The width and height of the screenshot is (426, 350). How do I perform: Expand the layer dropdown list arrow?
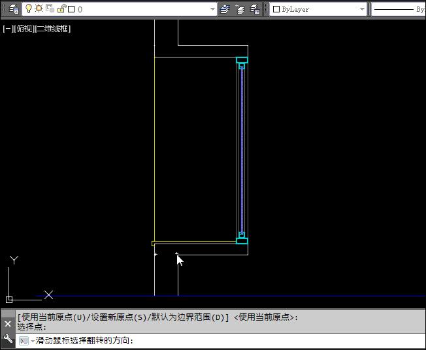(x=212, y=9)
